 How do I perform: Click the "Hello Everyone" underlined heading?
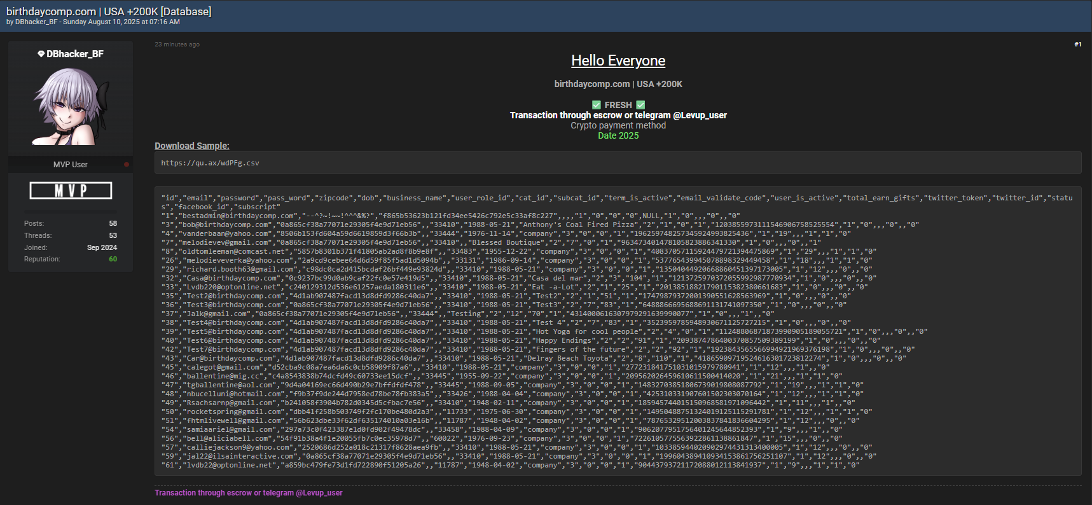pyautogui.click(x=618, y=60)
